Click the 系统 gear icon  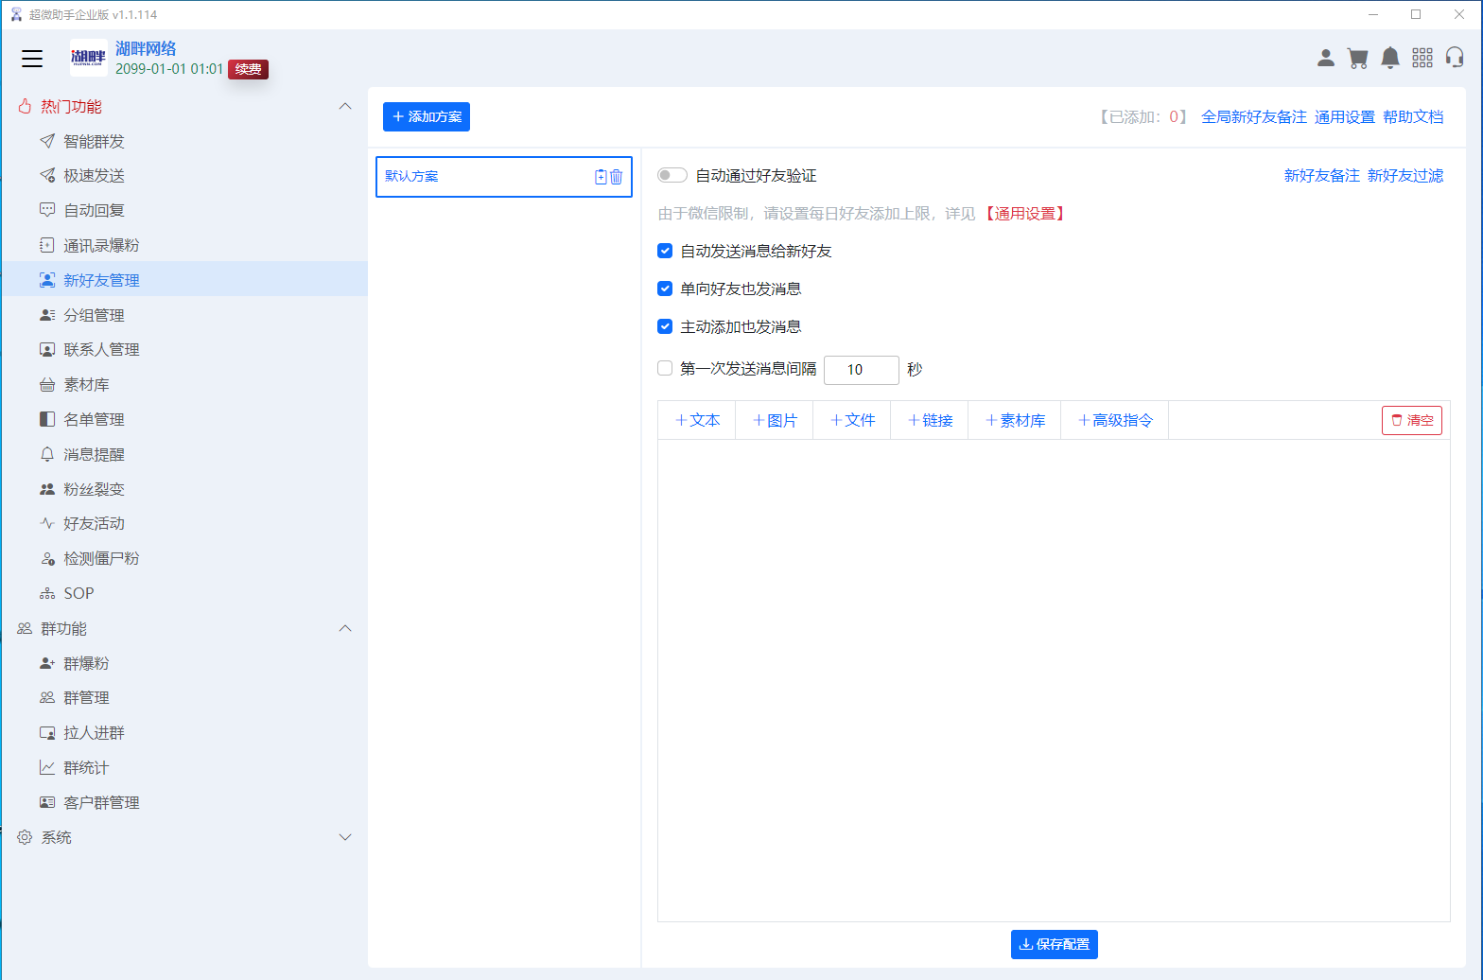pos(25,837)
